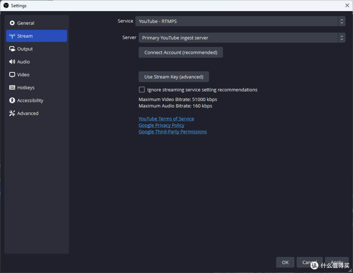The width and height of the screenshot is (353, 273).
Task: Click the Video display icon
Action: coord(12,75)
